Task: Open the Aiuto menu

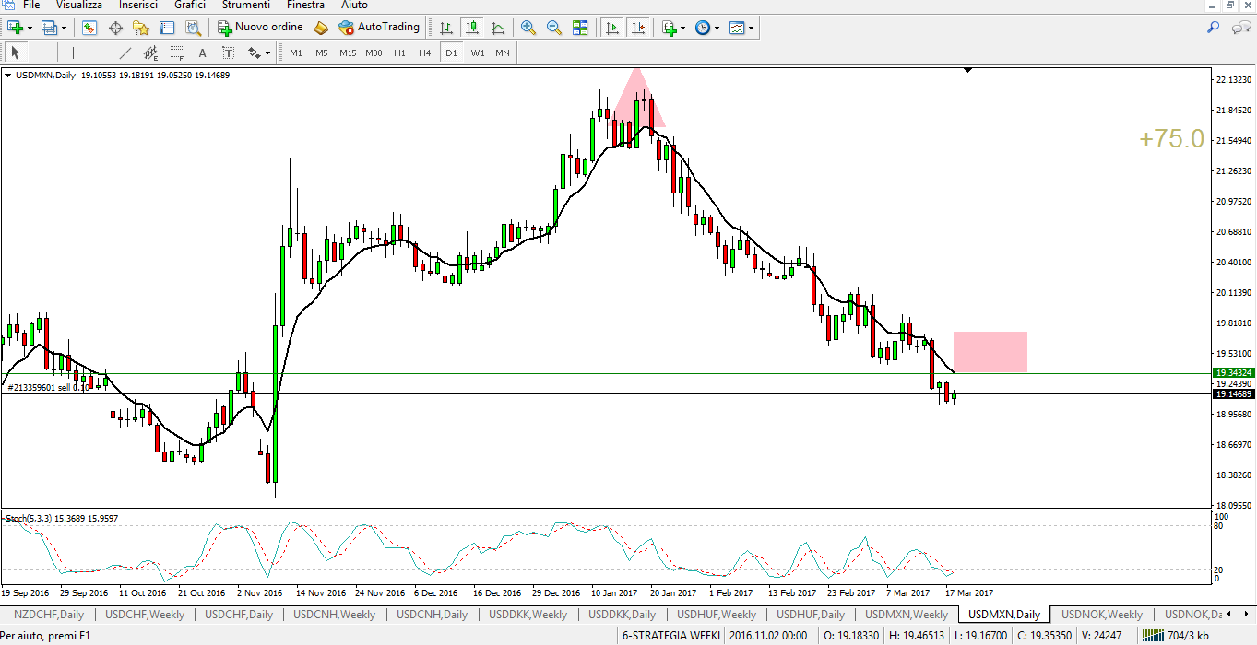Action: coord(354,6)
